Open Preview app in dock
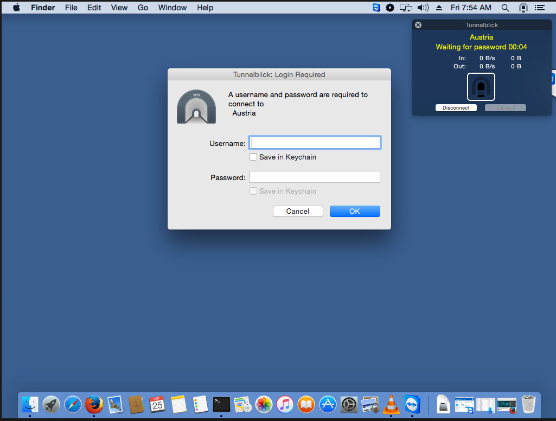Screen dimensions: 556x421 [x=370, y=404]
